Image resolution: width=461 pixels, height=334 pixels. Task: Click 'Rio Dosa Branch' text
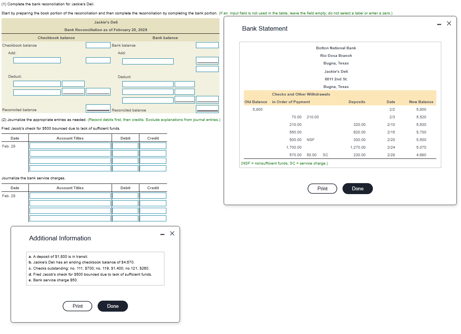pos(336,56)
